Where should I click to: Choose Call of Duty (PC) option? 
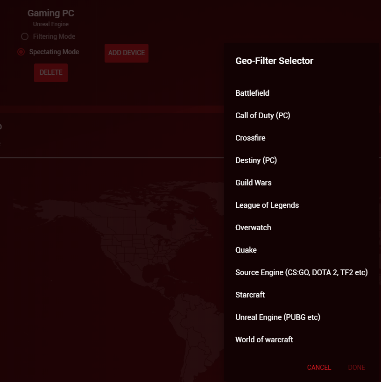[x=262, y=115]
